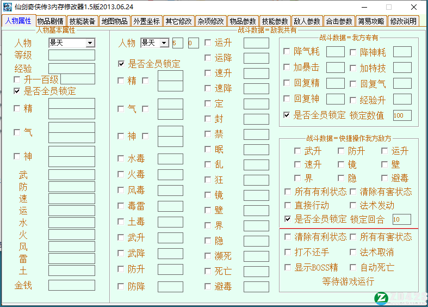Enable 清除有害状态 checkbox

point(353,192)
